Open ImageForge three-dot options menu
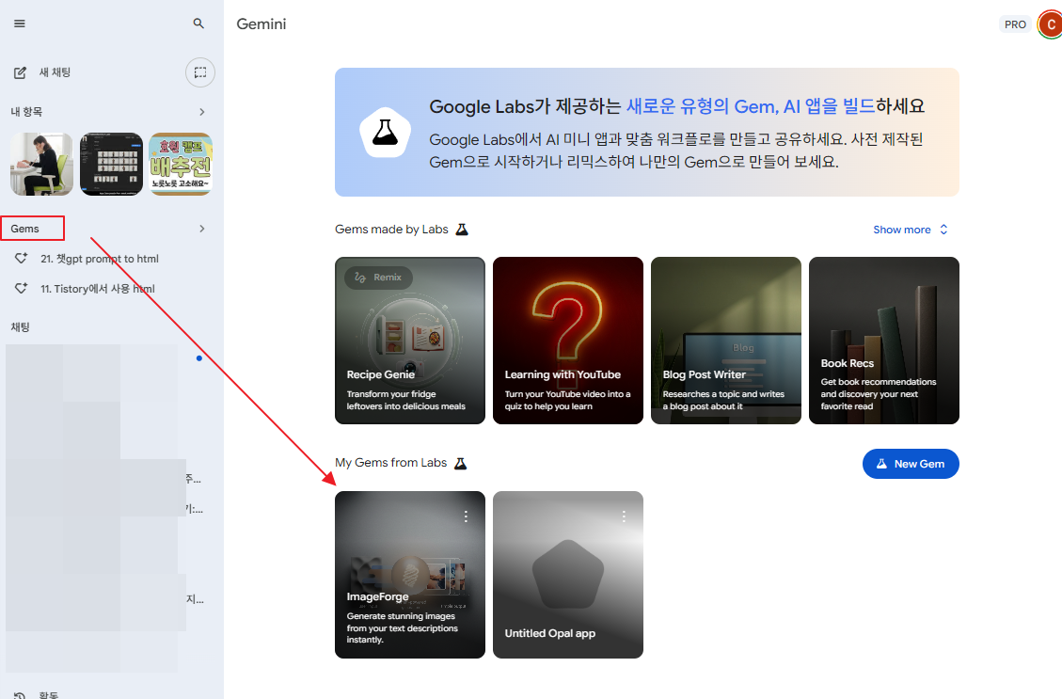The width and height of the screenshot is (1062, 699). [466, 516]
